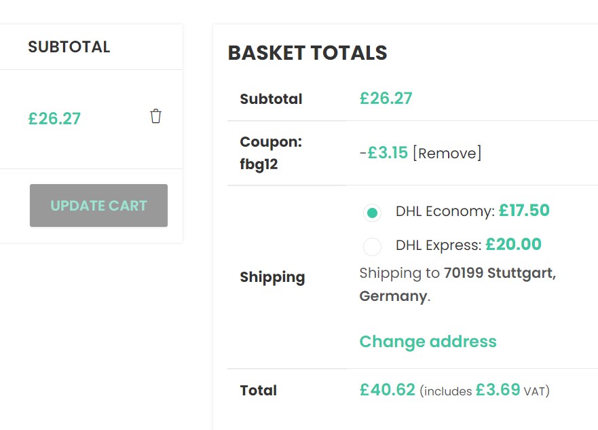Click the £26.27 item subtotal in cart row

pos(54,119)
